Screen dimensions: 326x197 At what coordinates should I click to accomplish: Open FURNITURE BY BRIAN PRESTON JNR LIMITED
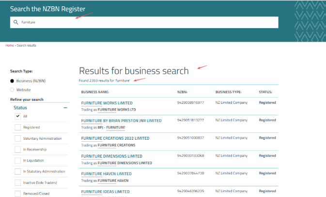121,120
